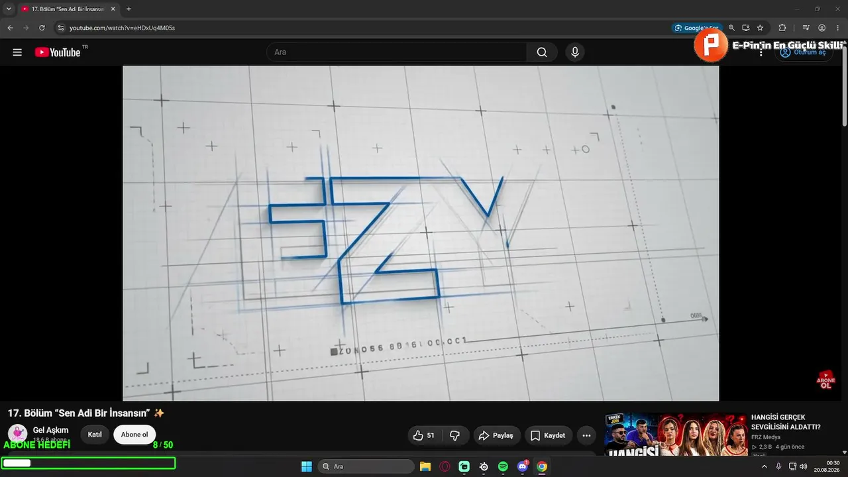Viewport: 848px width, 477px height.
Task: Open Spotify from the taskbar
Action: 503,466
